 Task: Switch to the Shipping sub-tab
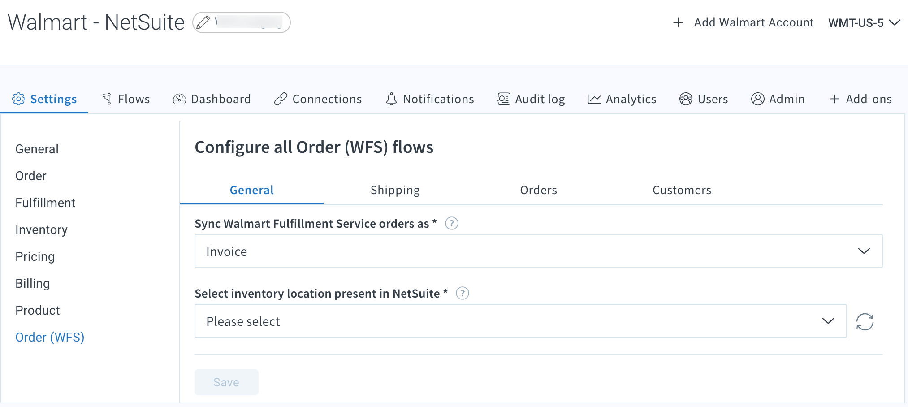point(395,190)
